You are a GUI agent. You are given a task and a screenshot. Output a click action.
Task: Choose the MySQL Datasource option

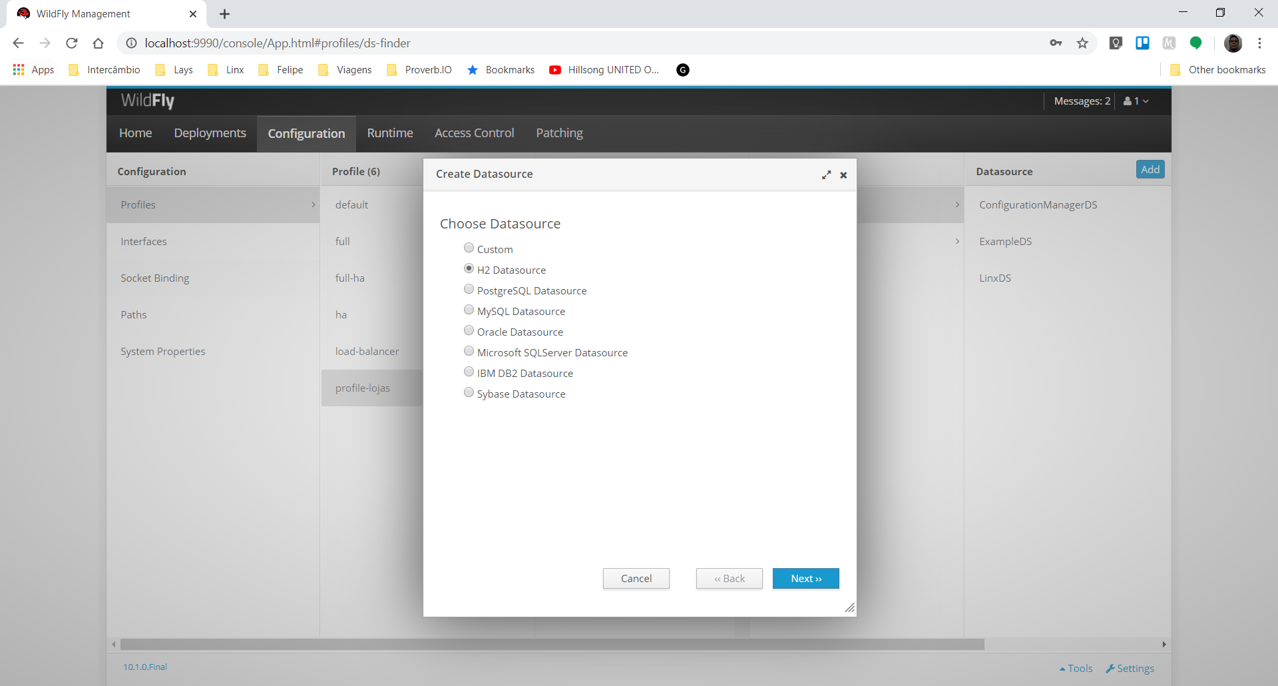(469, 310)
